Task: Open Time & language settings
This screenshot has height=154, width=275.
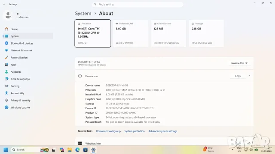Action: [x=27, y=79]
